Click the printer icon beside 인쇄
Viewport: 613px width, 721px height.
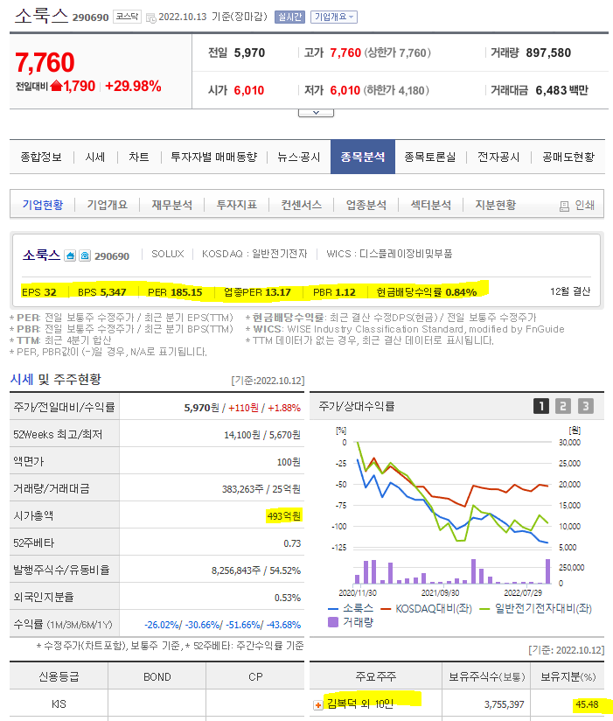(x=564, y=206)
